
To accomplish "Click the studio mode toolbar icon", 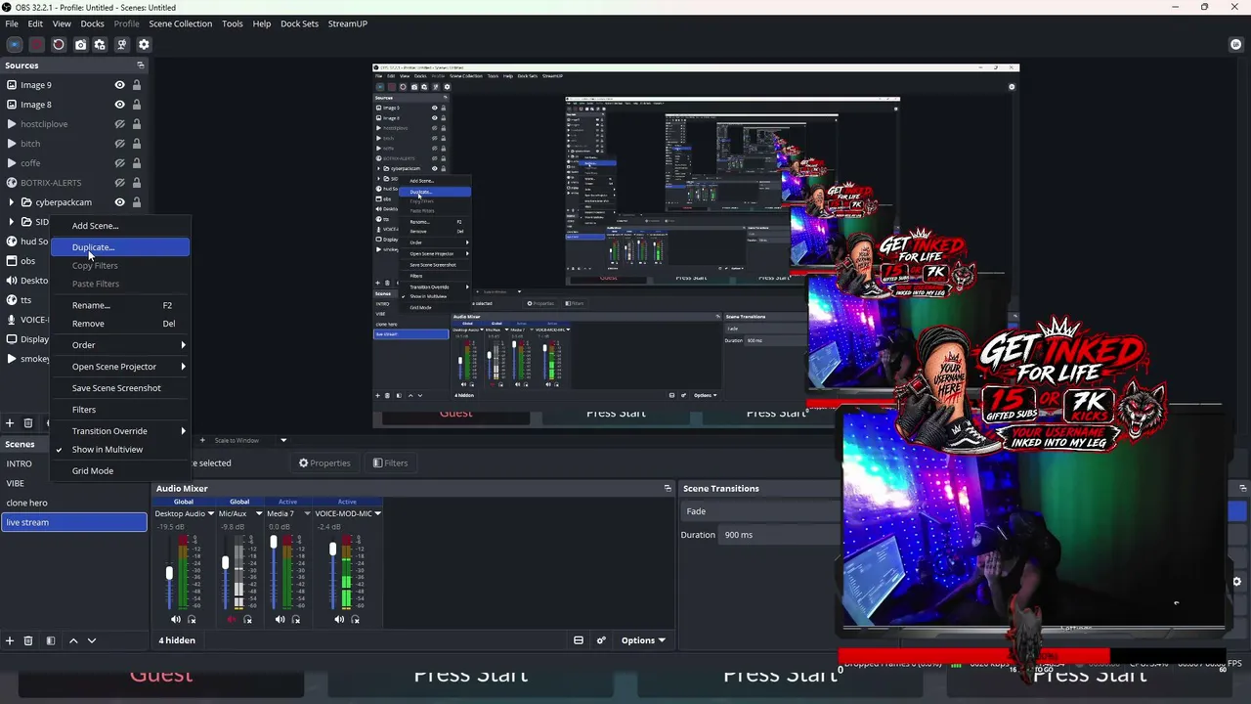I will [121, 44].
